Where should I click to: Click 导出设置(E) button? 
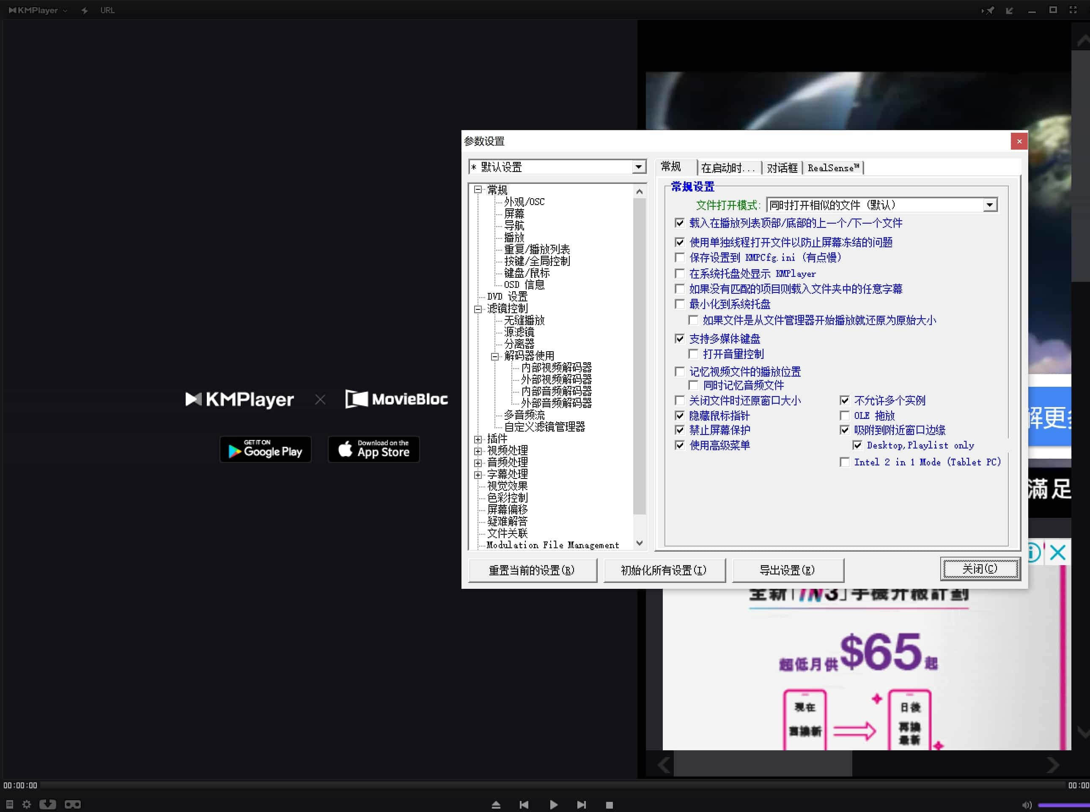[x=788, y=570]
